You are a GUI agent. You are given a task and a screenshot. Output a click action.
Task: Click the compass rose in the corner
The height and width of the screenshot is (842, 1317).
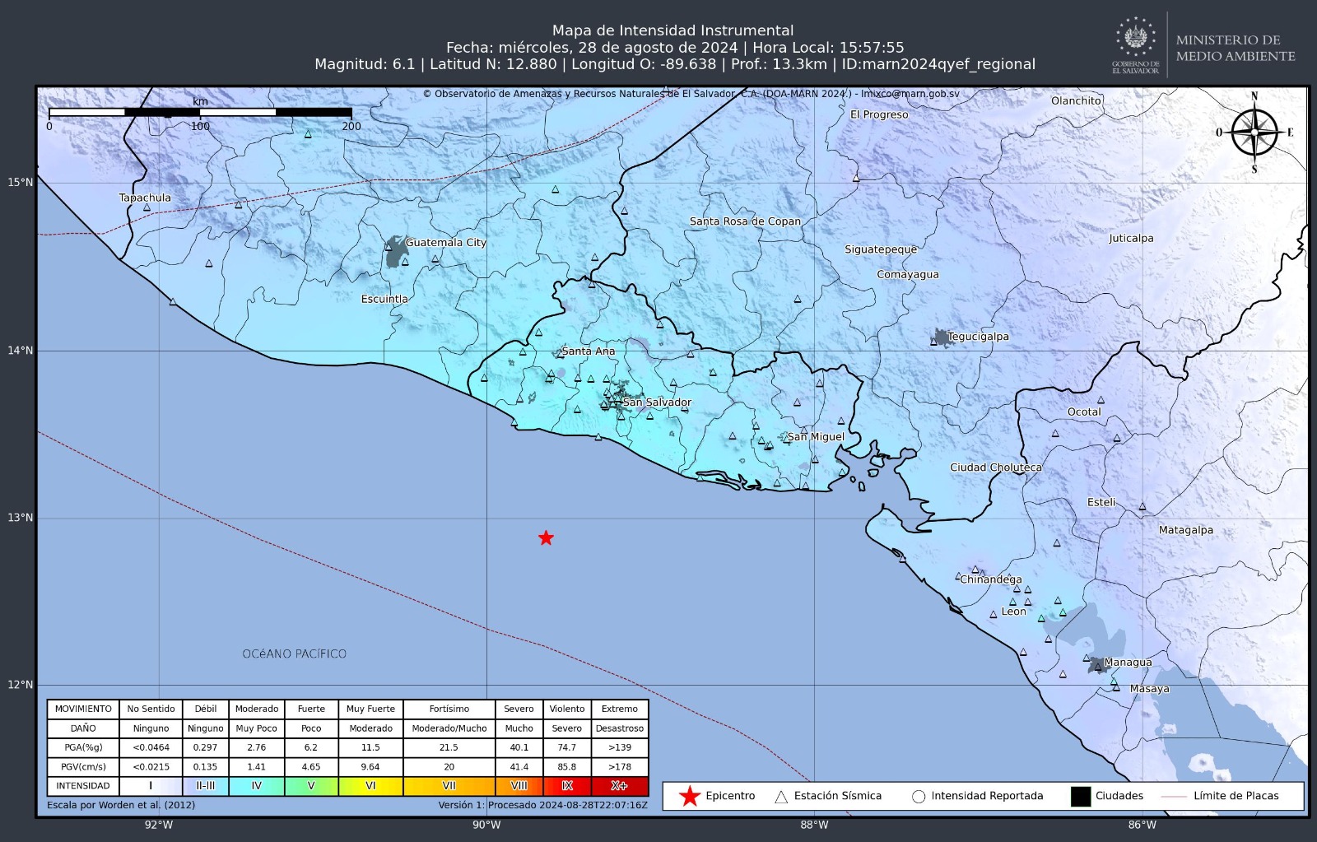pos(1254,133)
